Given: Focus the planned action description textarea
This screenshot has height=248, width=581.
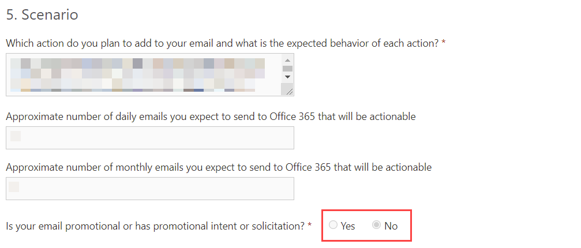Looking at the screenshot, I should click(143, 74).
